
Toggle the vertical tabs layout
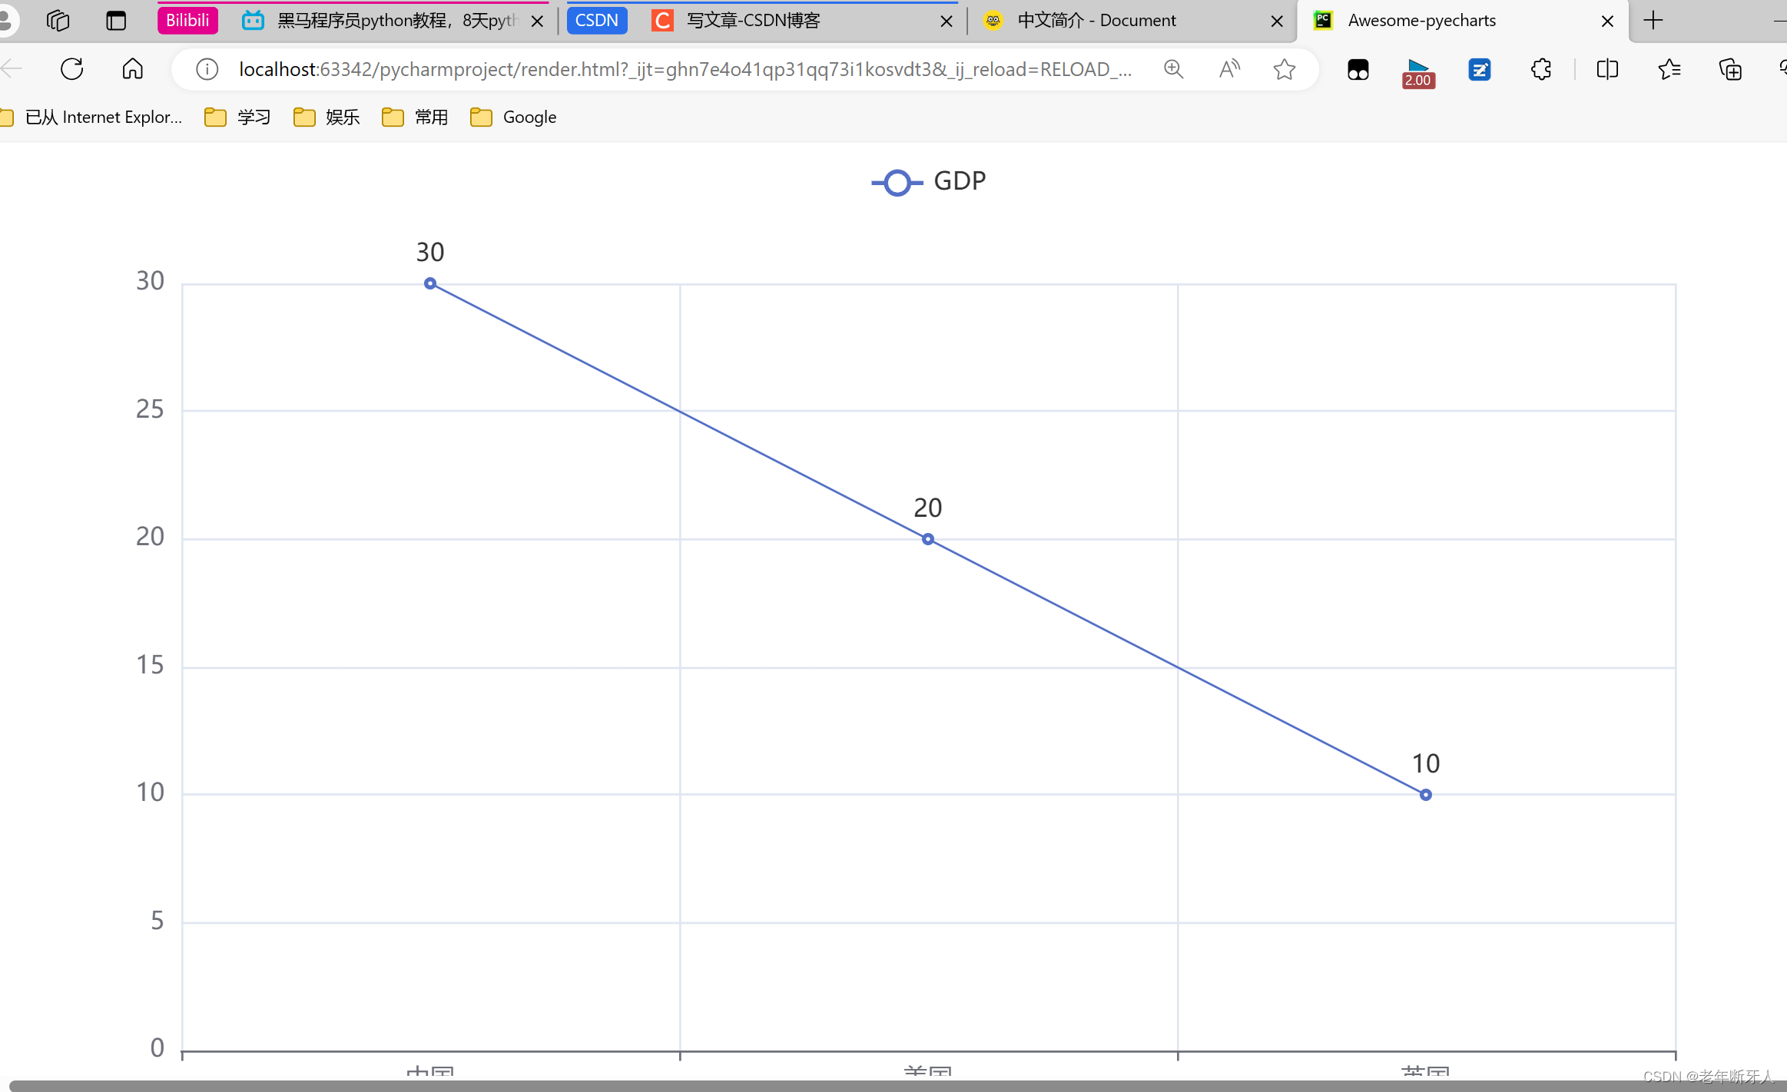coord(116,20)
